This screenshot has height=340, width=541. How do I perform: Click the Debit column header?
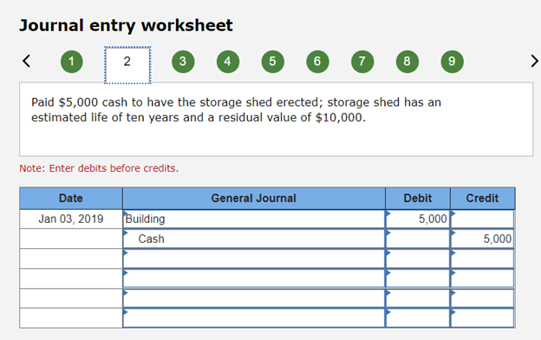pos(418,198)
